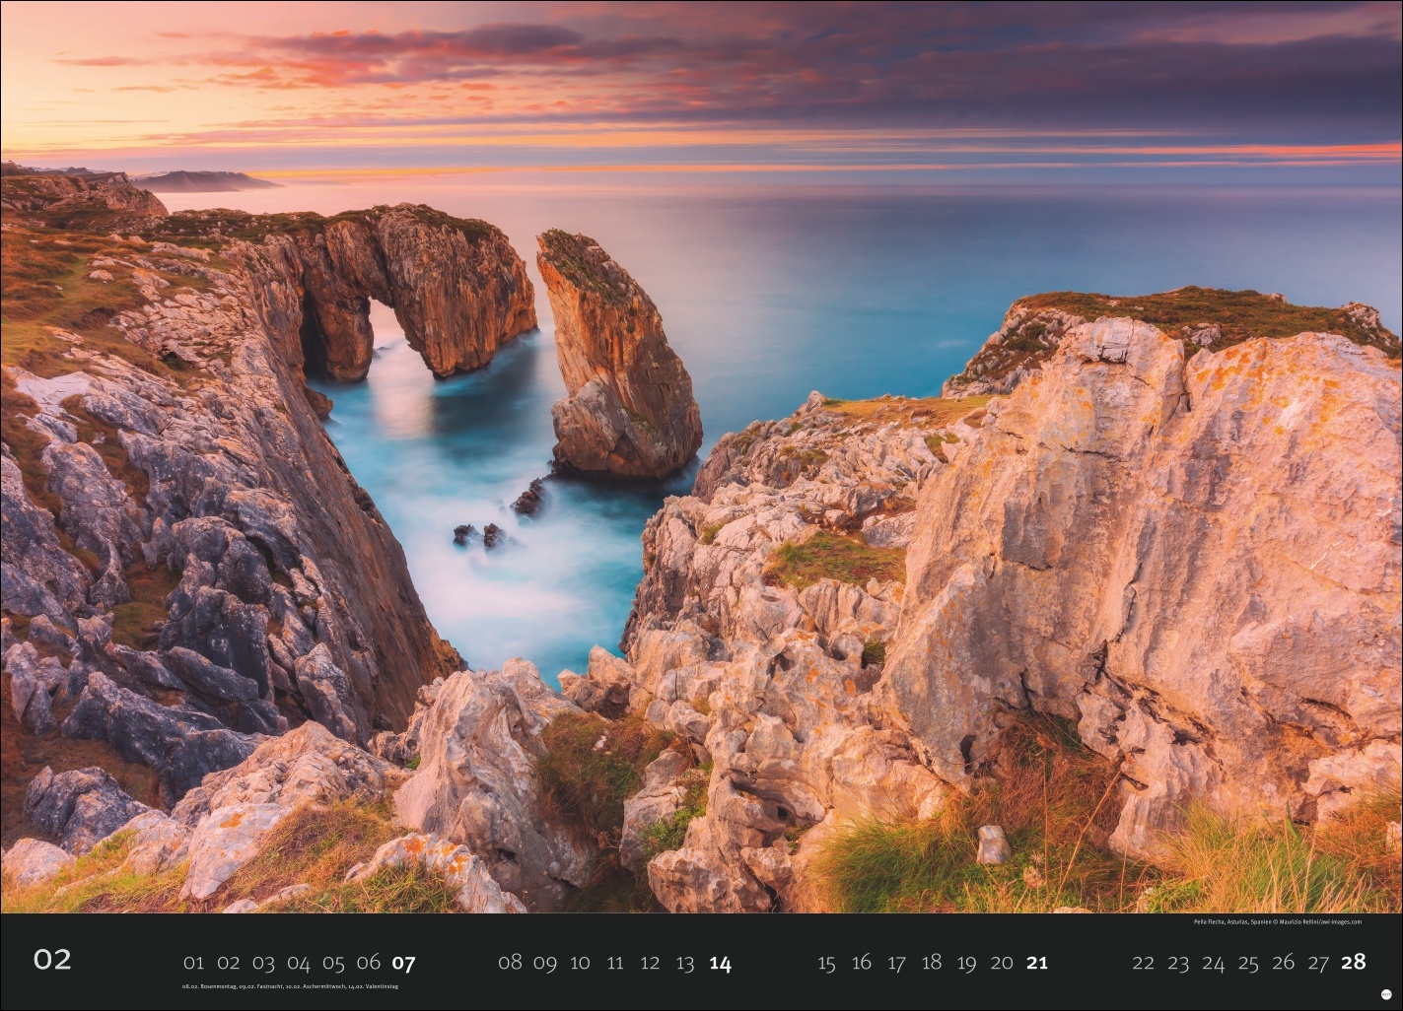Select date 01 in the calendar row
The image size is (1403, 1011).
tap(193, 963)
